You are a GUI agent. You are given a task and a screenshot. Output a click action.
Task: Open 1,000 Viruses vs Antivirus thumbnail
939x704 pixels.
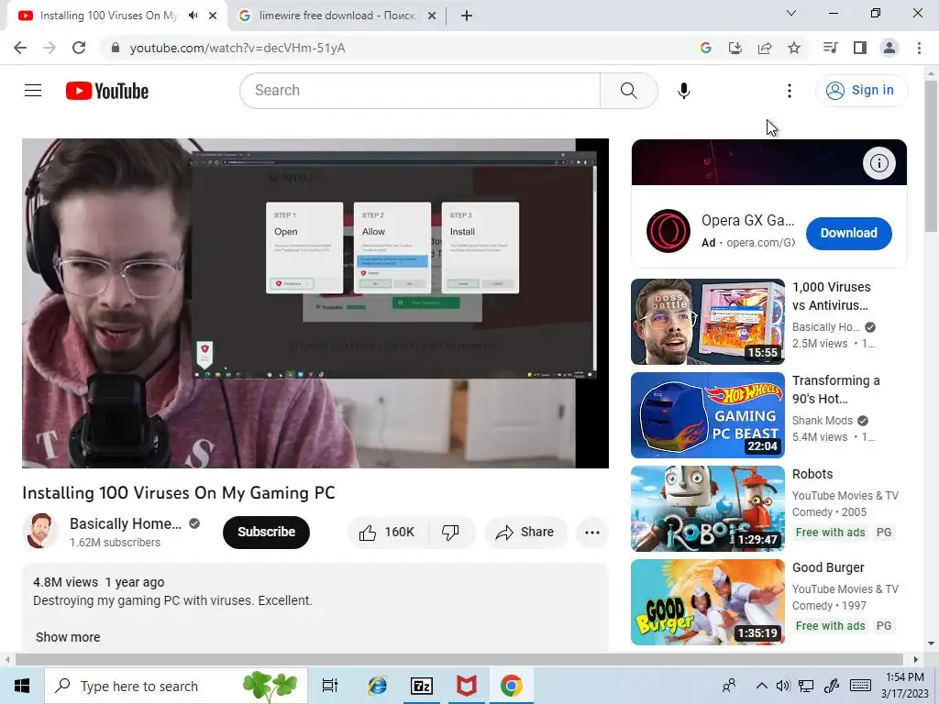click(x=708, y=322)
